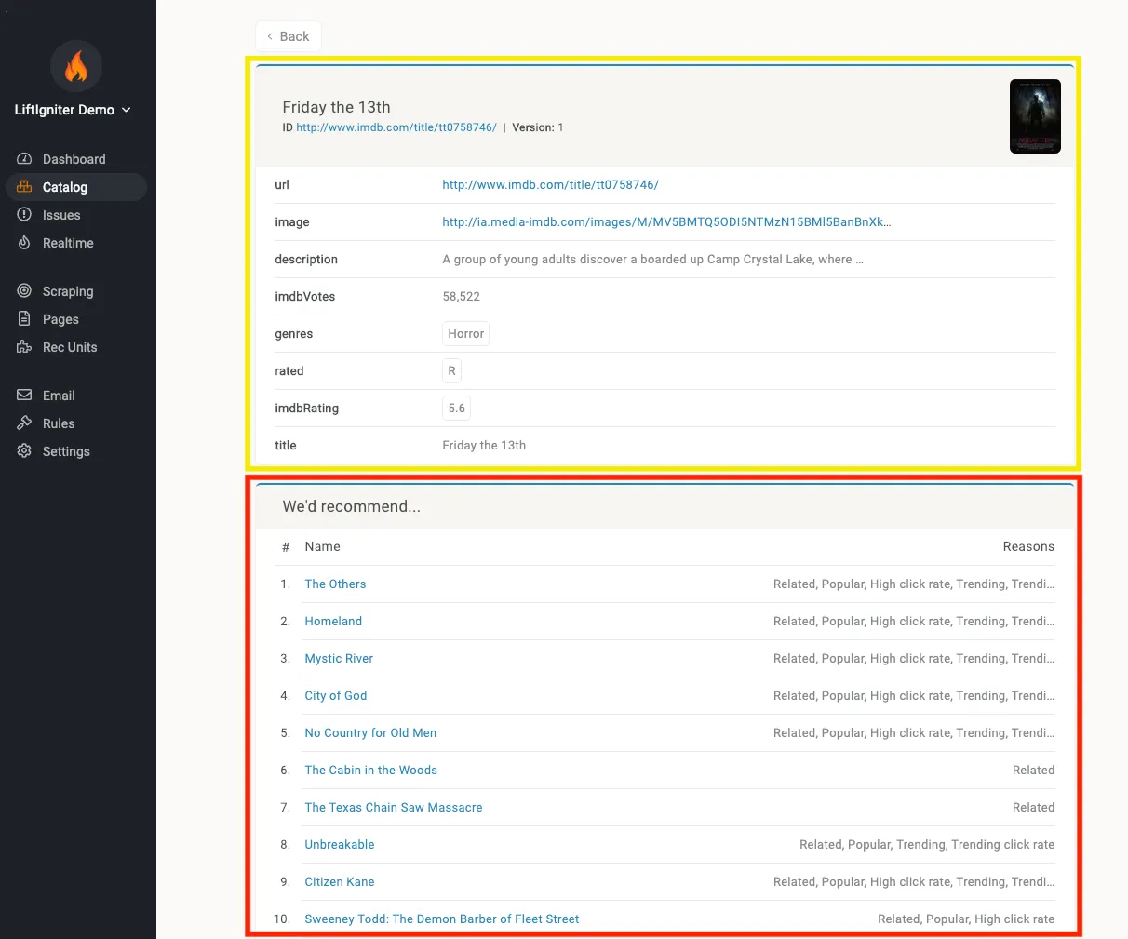Click the Back button
Viewport: 1128px width, 939px height.
tap(289, 36)
